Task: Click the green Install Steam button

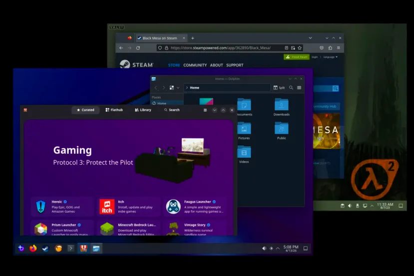Action: coord(297,57)
